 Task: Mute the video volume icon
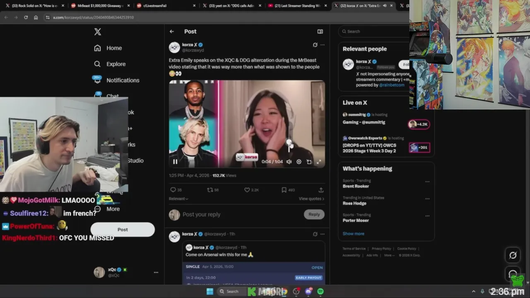click(289, 162)
